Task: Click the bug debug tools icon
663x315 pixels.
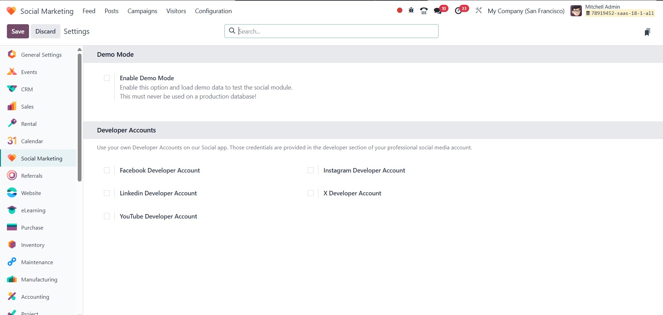Action: point(411,11)
